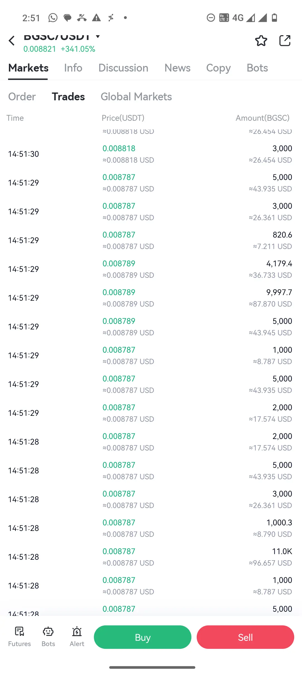This screenshot has width=302, height=674.
Task: Go to the News tab
Action: coord(177,68)
